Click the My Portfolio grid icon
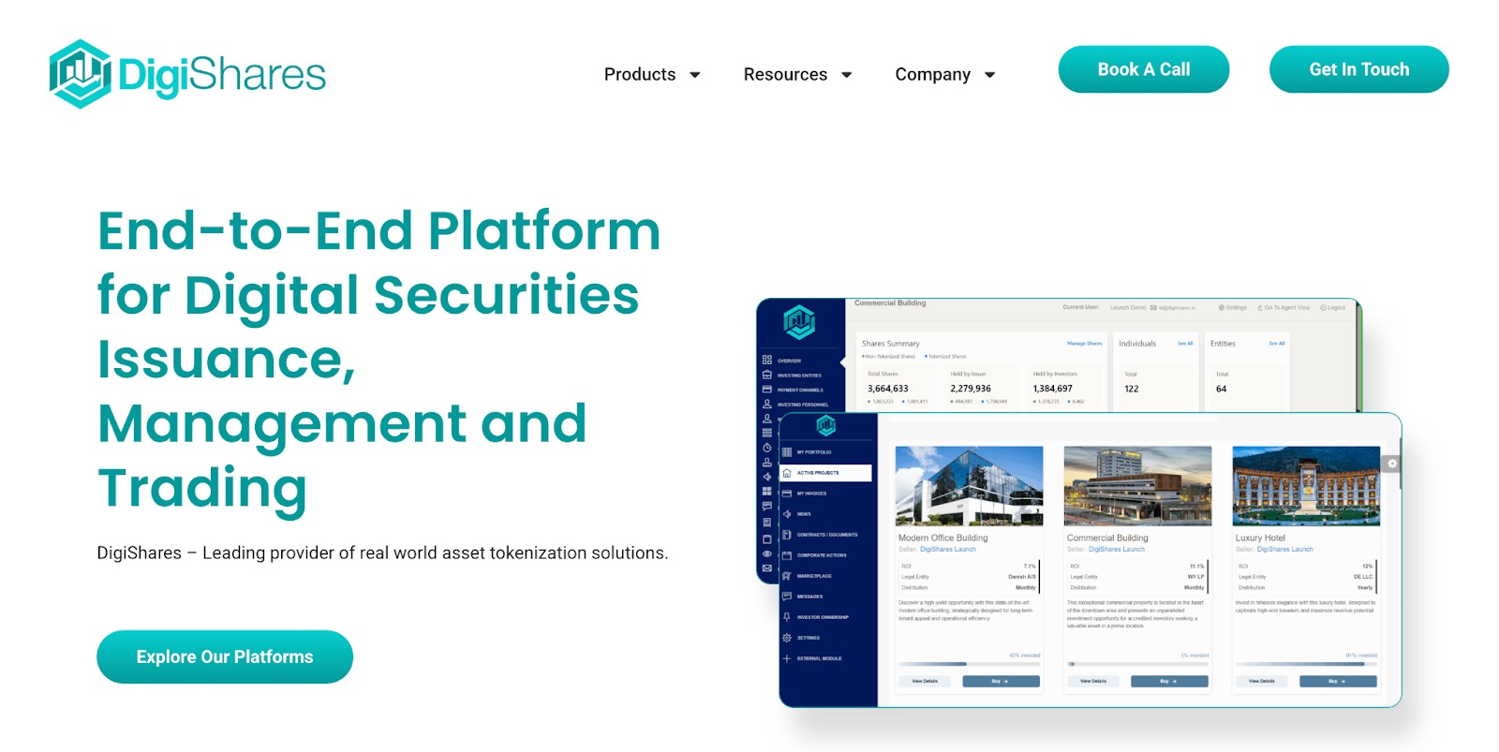1499x752 pixels. [787, 452]
